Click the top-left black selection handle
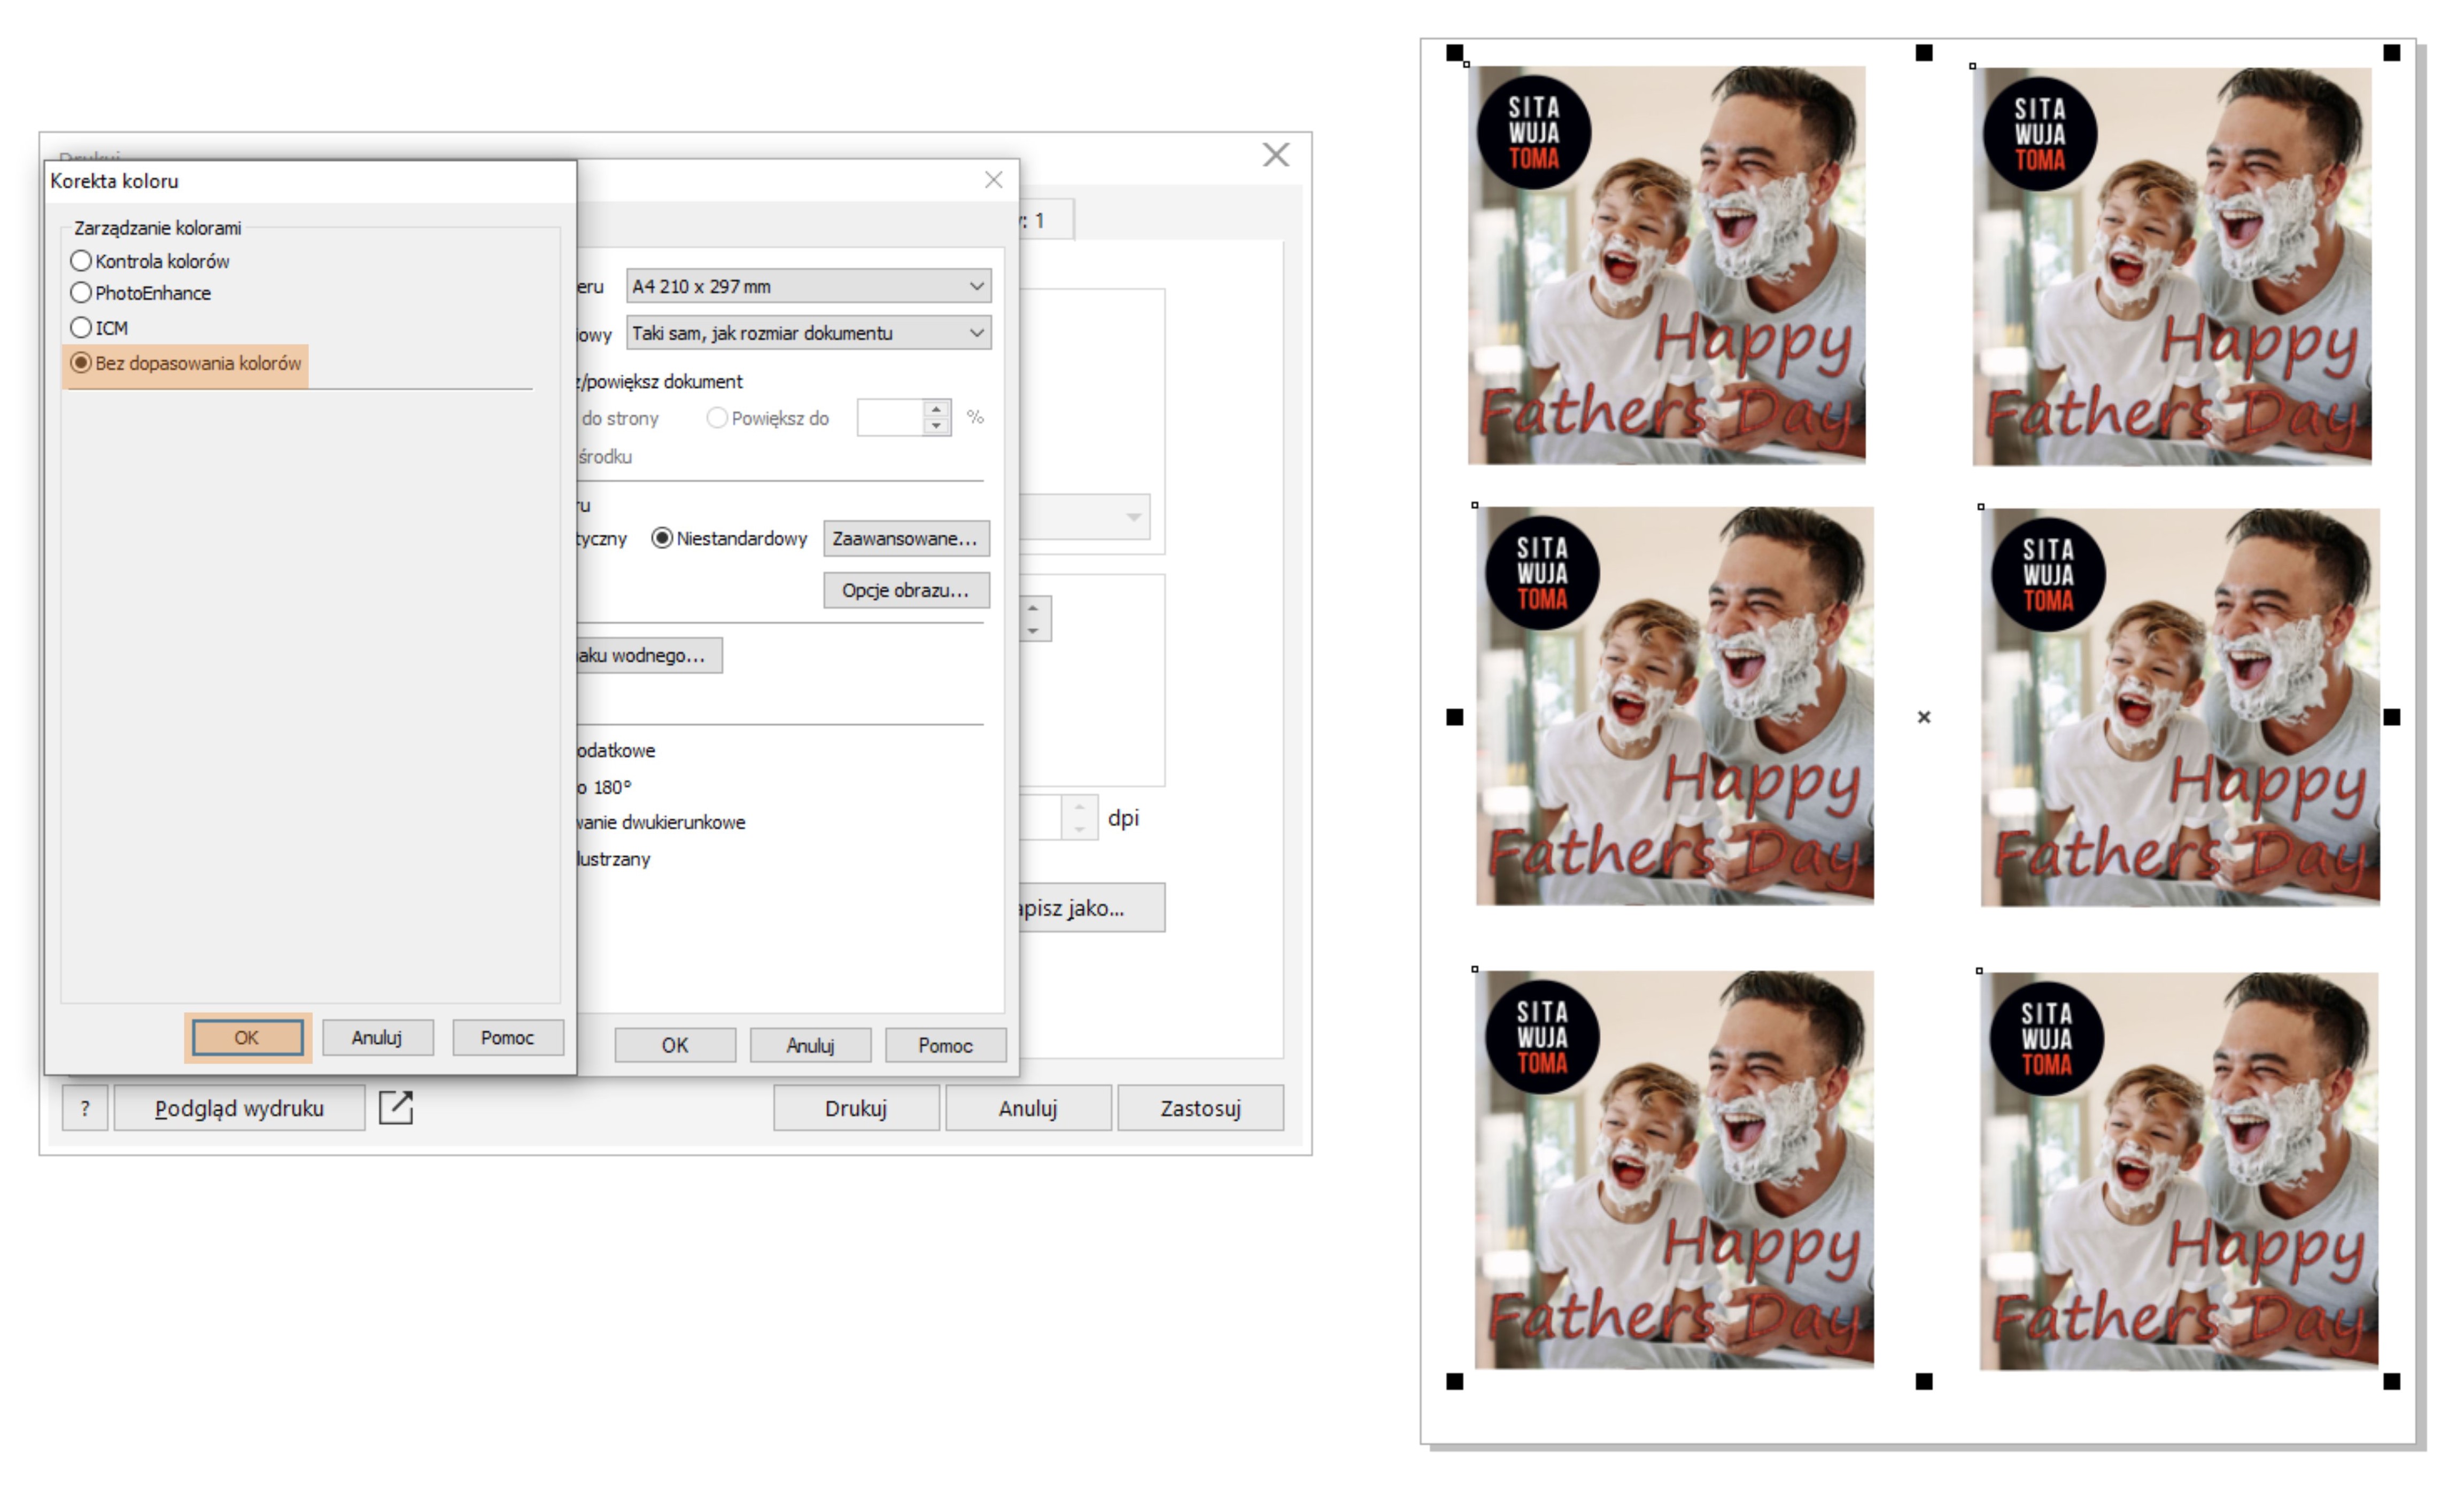2464x1485 pixels. (1455, 53)
